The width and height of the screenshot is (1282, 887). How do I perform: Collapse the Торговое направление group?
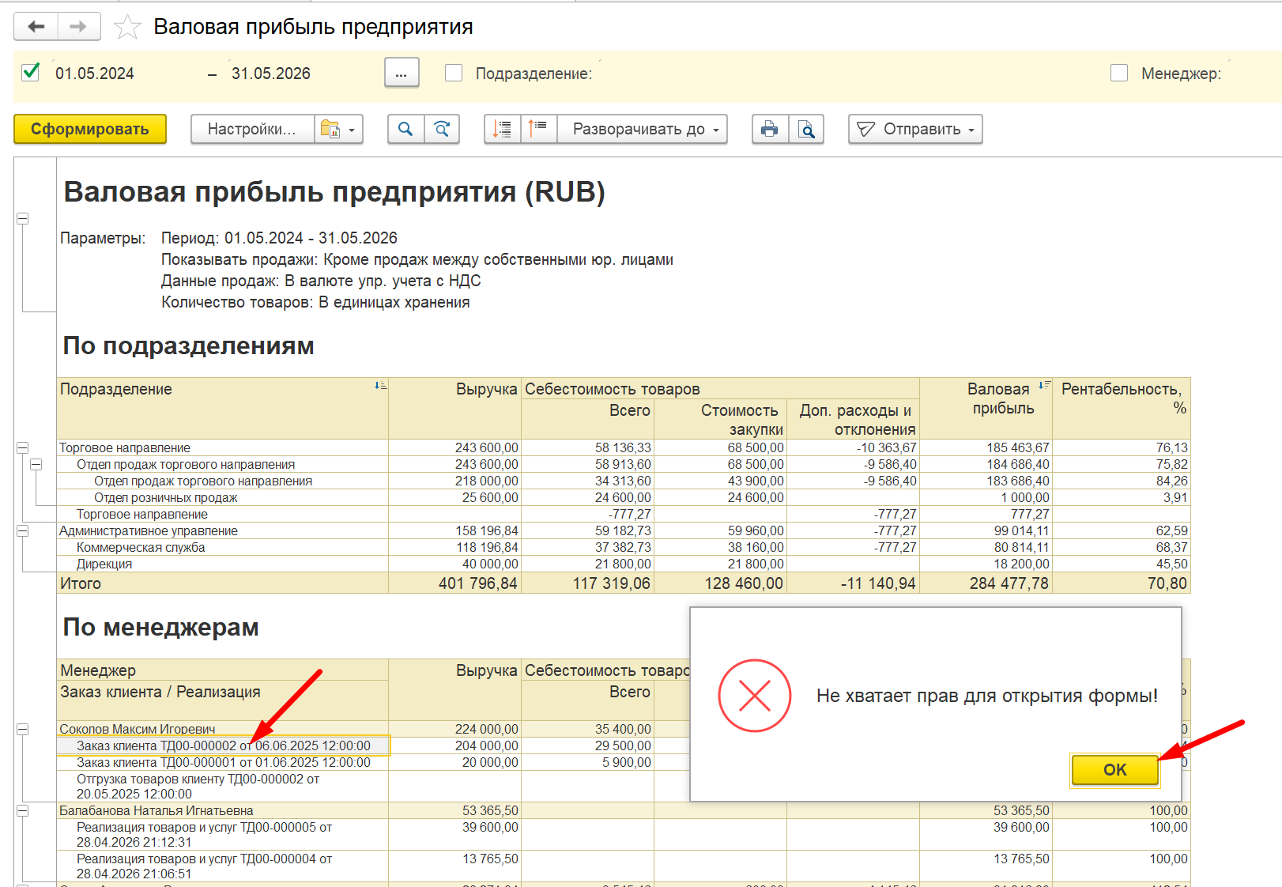(x=22, y=447)
